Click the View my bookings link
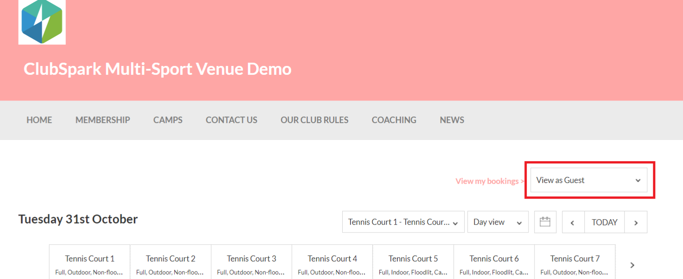The width and height of the screenshot is (683, 279). click(x=490, y=181)
